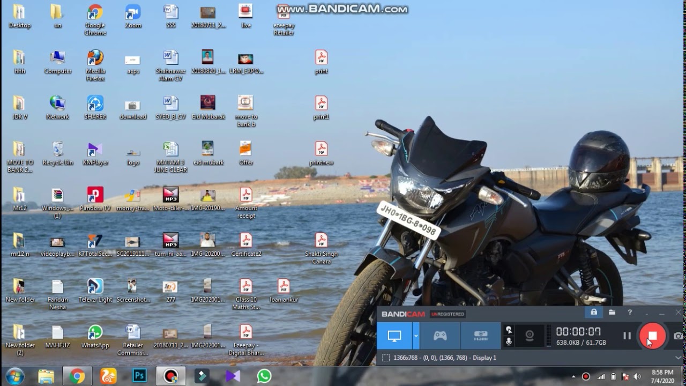Select KMPlayer desktop shortcut

95,153
